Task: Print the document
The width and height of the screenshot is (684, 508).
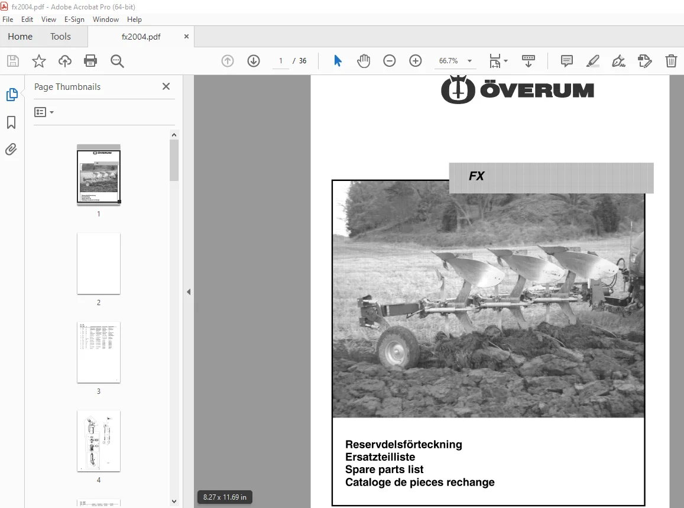Action: 90,61
